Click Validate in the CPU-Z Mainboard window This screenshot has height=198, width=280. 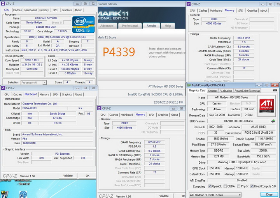(x=68, y=176)
